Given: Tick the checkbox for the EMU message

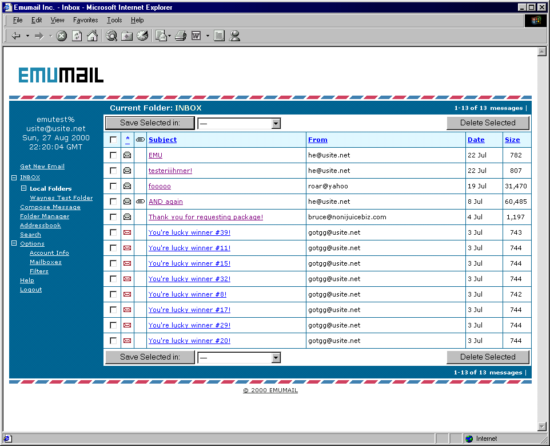Looking at the screenshot, I should pyautogui.click(x=113, y=155).
